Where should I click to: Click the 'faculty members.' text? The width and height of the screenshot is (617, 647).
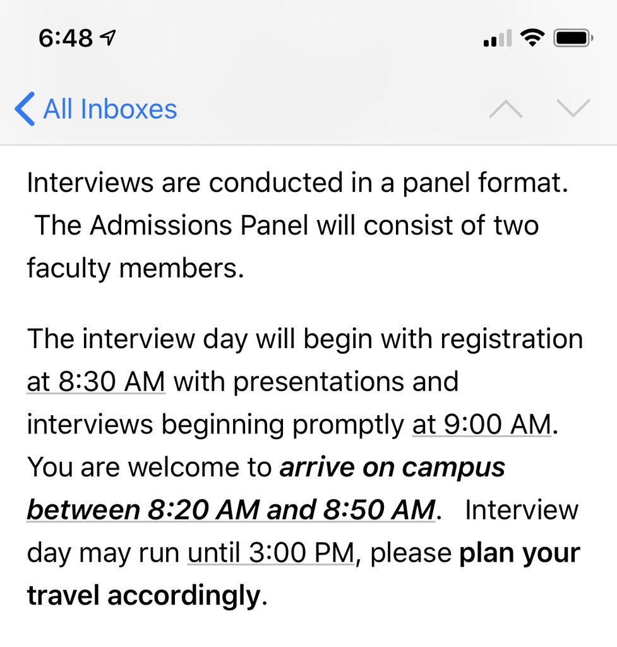tap(136, 268)
